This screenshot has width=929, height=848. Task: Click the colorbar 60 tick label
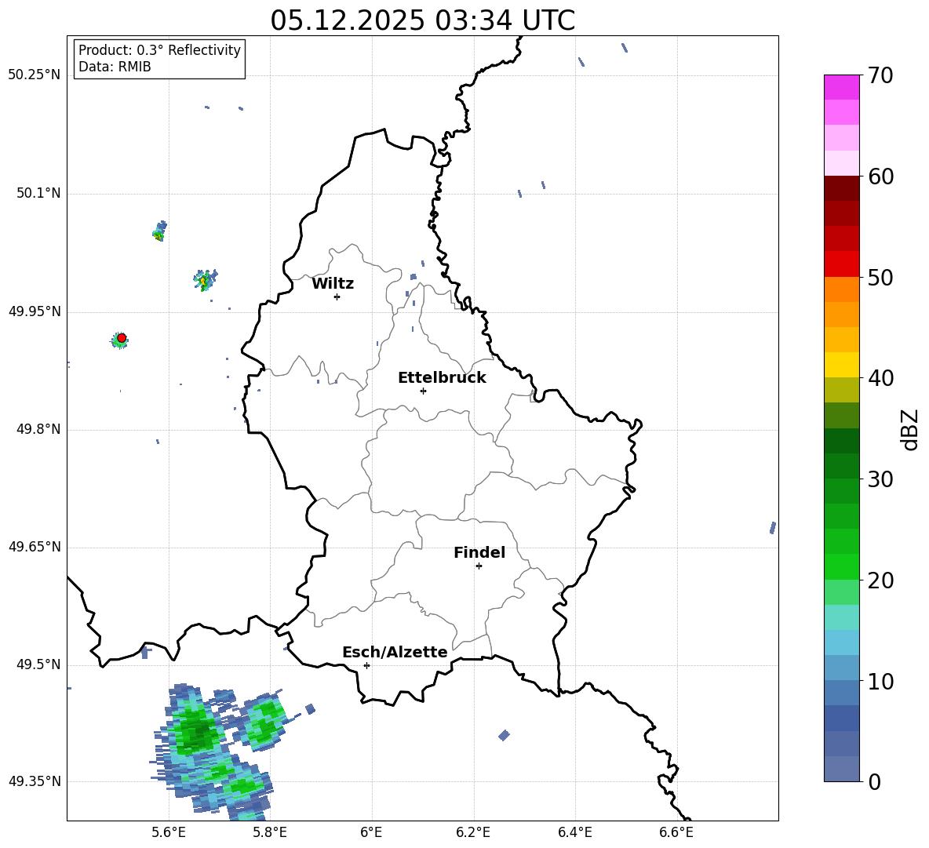point(880,177)
